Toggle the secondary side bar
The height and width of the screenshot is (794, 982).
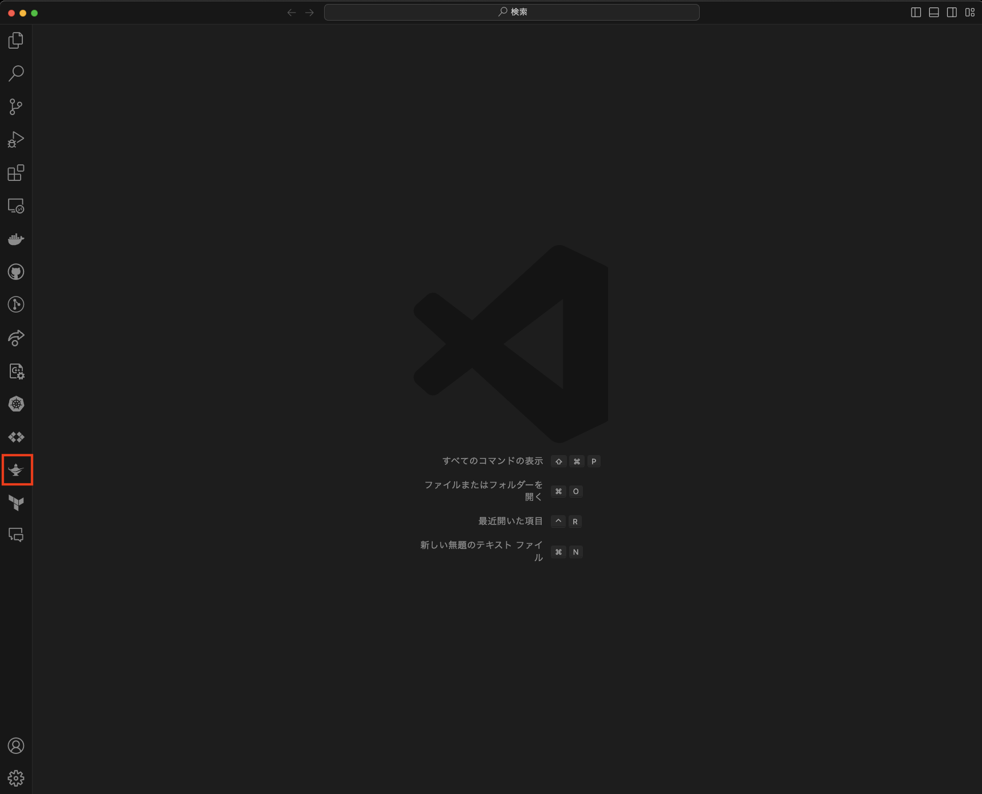[x=952, y=13]
